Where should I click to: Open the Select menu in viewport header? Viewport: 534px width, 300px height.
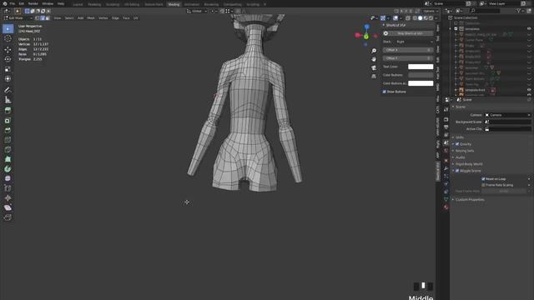pyautogui.click(x=69, y=18)
